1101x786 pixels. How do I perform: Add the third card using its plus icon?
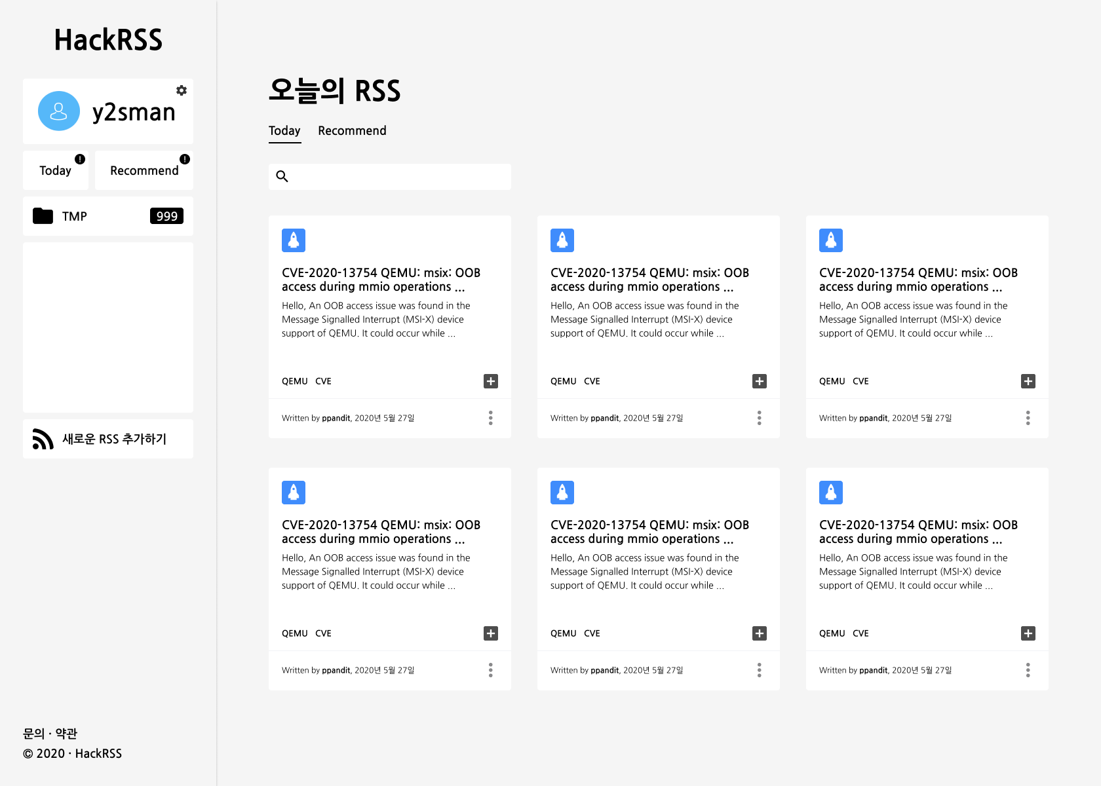pos(1028,381)
